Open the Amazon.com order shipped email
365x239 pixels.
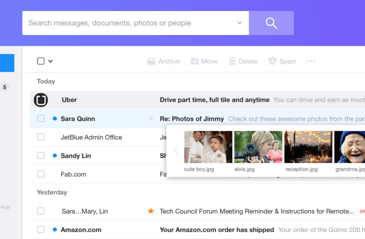point(217,230)
